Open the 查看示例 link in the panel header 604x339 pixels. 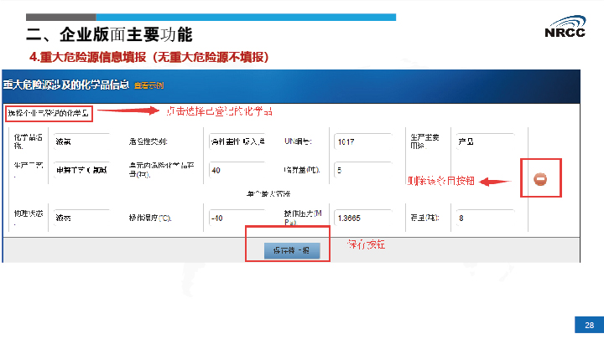(150, 85)
